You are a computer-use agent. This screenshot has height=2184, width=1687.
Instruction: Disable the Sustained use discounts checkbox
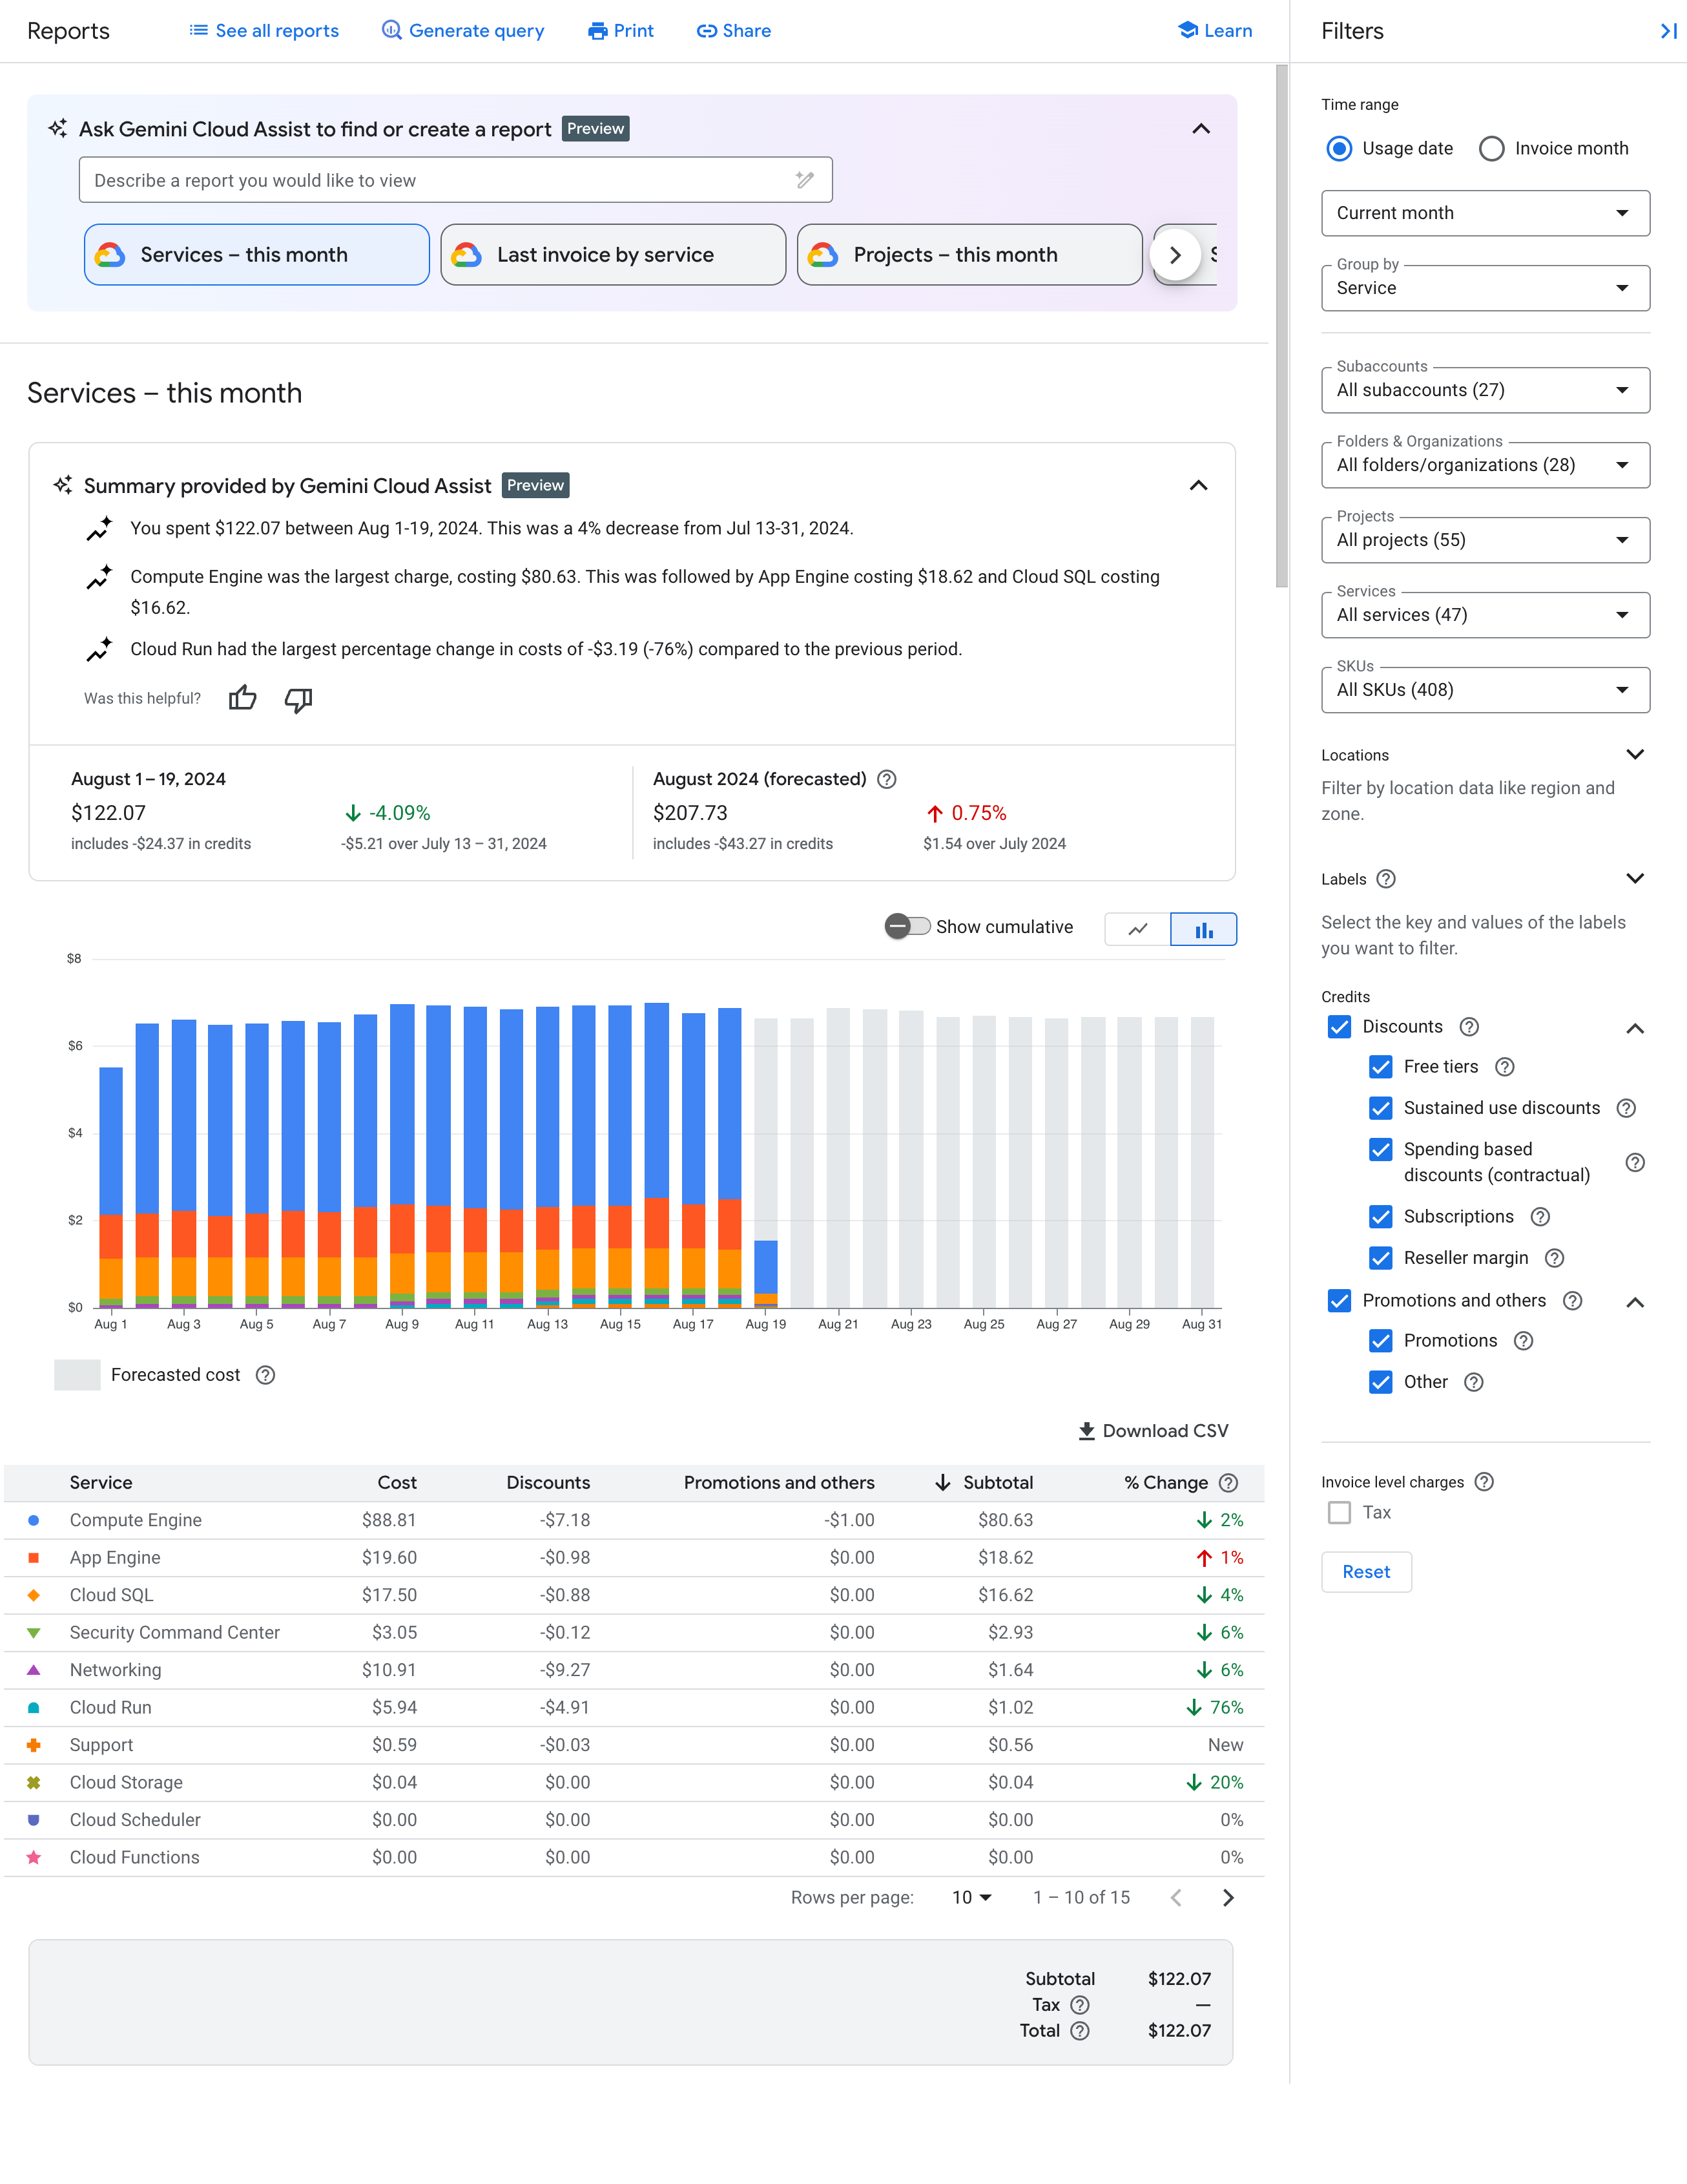pyautogui.click(x=1380, y=1108)
